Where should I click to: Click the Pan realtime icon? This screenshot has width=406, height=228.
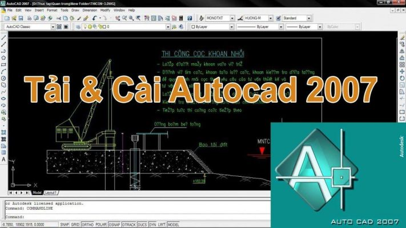(118, 18)
